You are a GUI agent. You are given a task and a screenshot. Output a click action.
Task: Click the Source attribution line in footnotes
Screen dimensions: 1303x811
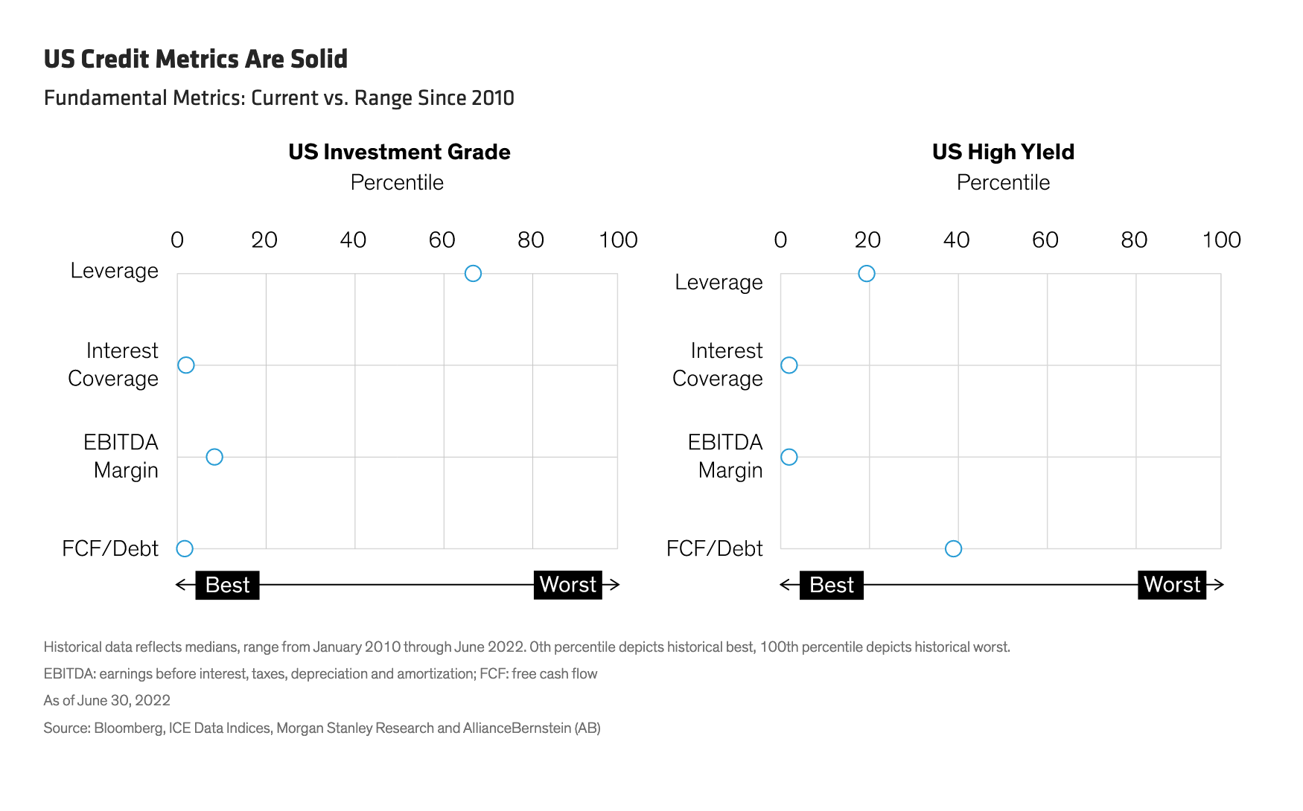point(322,728)
